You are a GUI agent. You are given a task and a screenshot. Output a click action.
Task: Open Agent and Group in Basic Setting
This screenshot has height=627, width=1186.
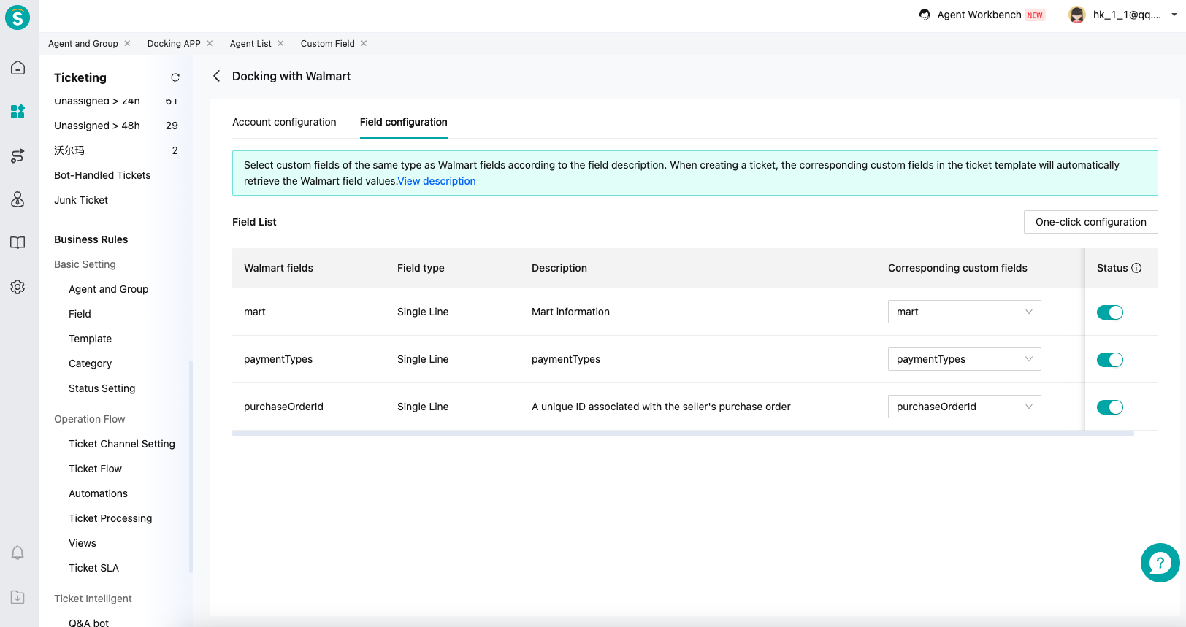pos(109,289)
